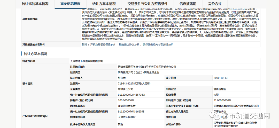Click holding ratio 100.000000%
The height and width of the screenshot is (128, 279).
point(126,100)
